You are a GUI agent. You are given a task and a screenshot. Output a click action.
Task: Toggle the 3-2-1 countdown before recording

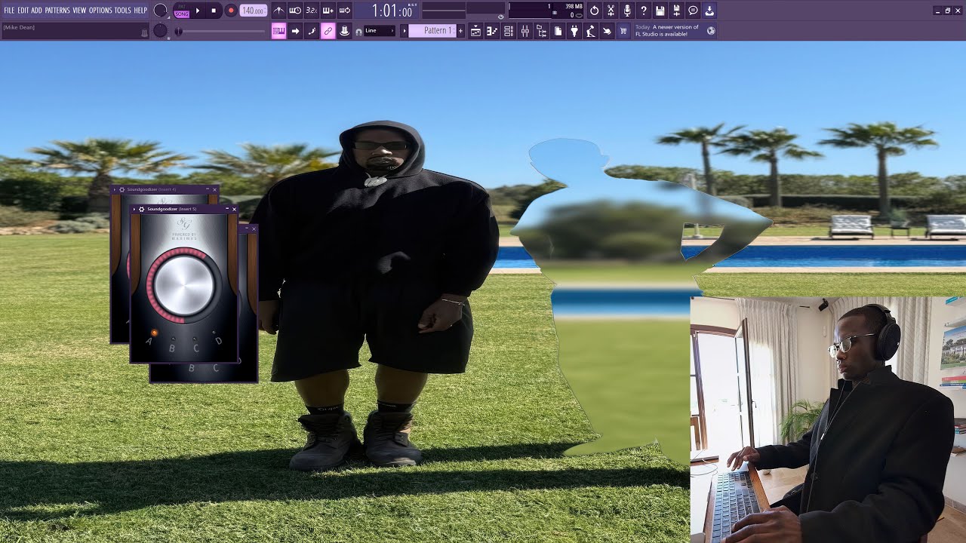[312, 11]
